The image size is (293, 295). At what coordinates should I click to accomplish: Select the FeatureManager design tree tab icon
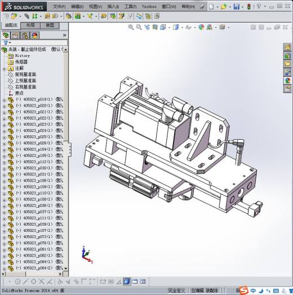tap(6, 35)
